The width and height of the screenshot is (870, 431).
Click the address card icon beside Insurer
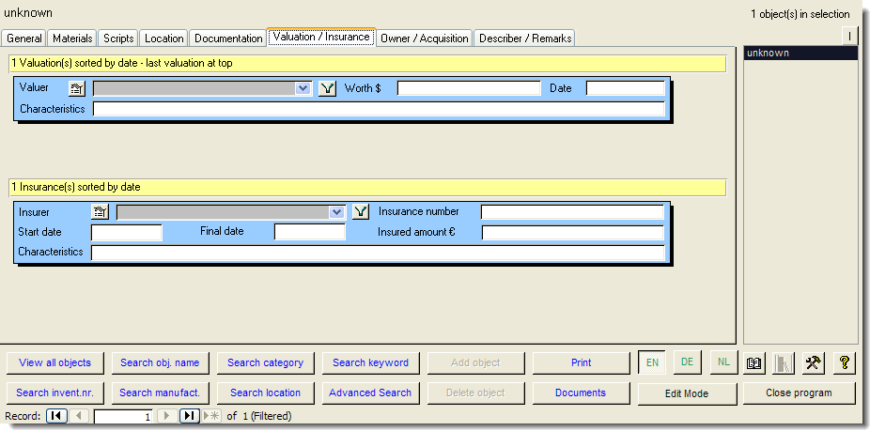(x=101, y=212)
